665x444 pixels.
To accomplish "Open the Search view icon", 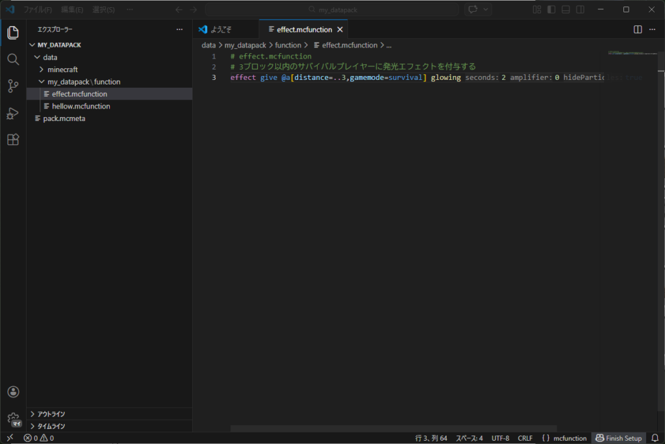I will click(x=13, y=60).
